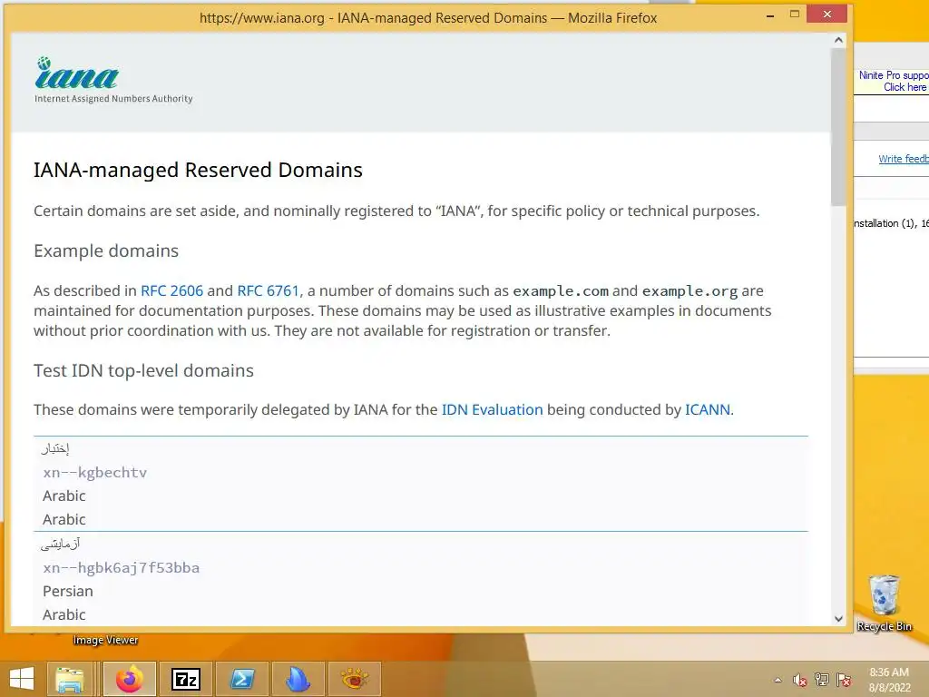Open the XnView eye icon in taskbar
This screenshot has width=929, height=697.
point(355,679)
